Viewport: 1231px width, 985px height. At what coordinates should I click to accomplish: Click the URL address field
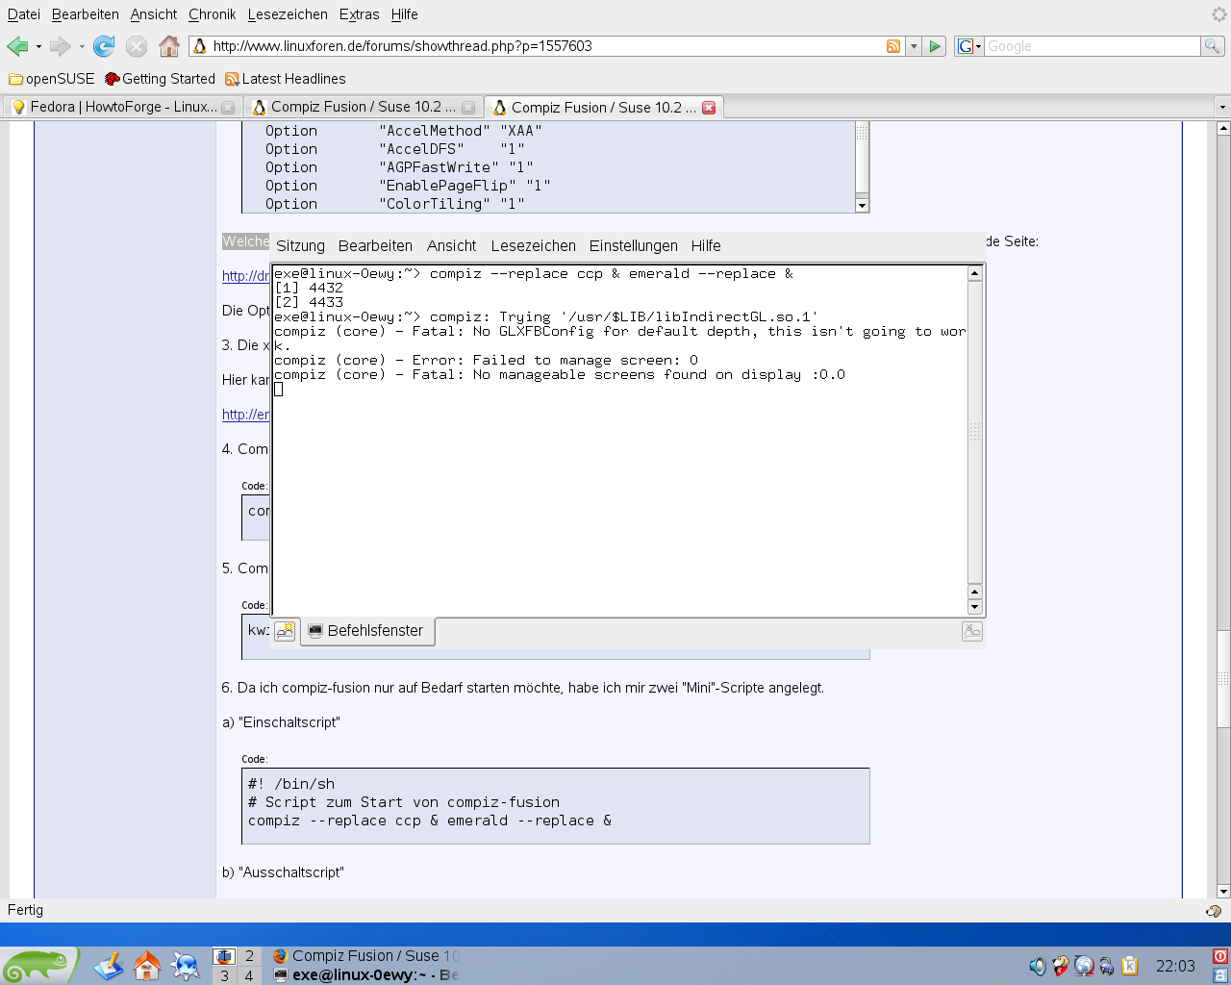coord(546,46)
